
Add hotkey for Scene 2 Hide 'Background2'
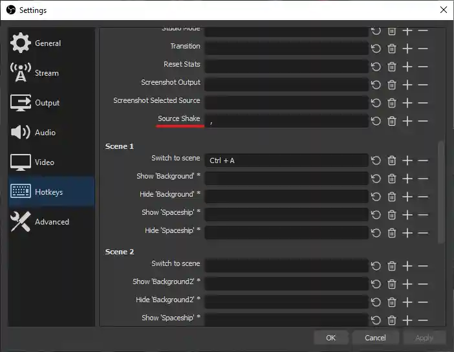[407, 302]
